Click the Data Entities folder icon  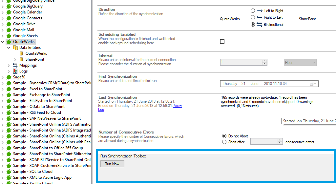tap(15, 48)
